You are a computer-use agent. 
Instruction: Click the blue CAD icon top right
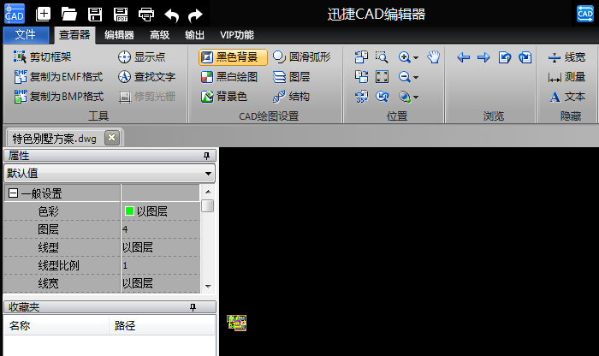pyautogui.click(x=584, y=14)
